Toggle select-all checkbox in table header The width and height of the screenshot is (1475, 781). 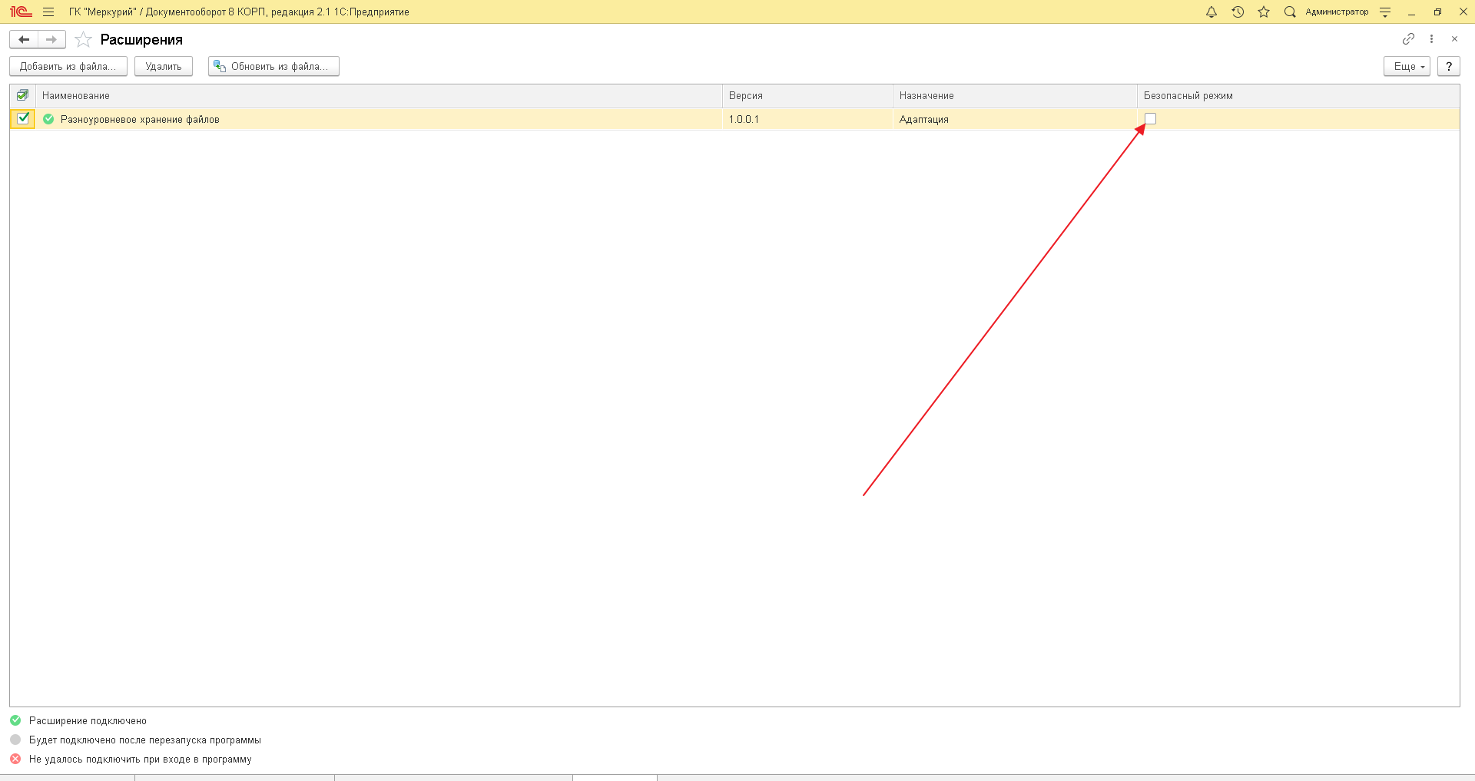(23, 95)
